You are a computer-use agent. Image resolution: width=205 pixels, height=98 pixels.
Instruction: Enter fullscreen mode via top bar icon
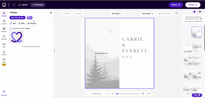(14, 5)
